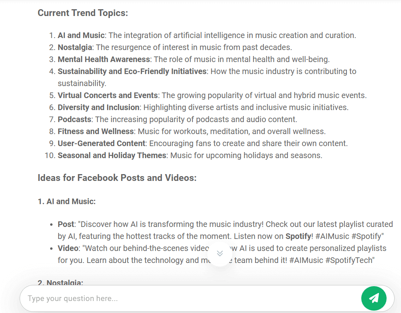Click the bold 'Nostalgia' list entry

click(x=75, y=47)
